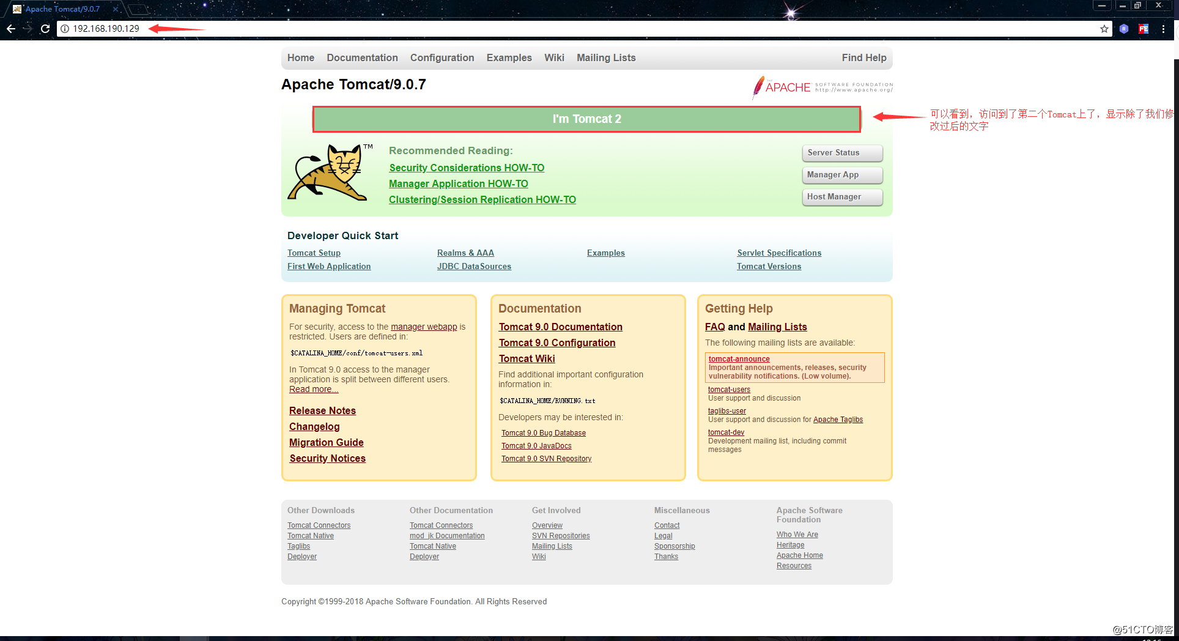The image size is (1179, 641).
Task: Open Configuration in the top navigation
Action: point(442,57)
